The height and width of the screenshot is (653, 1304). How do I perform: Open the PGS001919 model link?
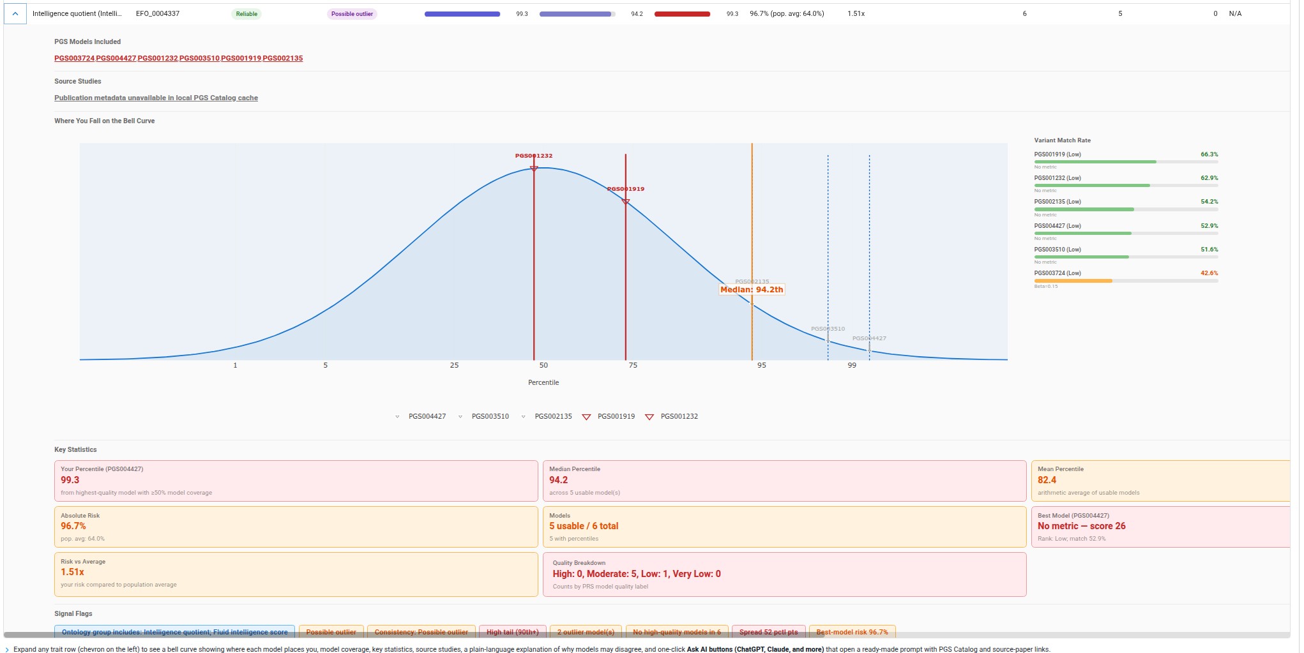[x=241, y=58]
